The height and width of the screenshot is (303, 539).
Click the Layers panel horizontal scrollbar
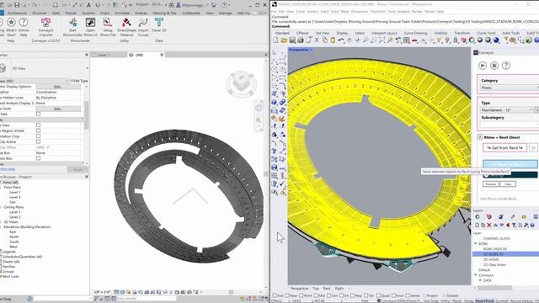coord(494,288)
